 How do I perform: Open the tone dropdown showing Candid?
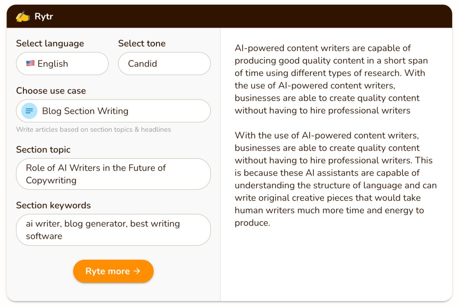164,64
